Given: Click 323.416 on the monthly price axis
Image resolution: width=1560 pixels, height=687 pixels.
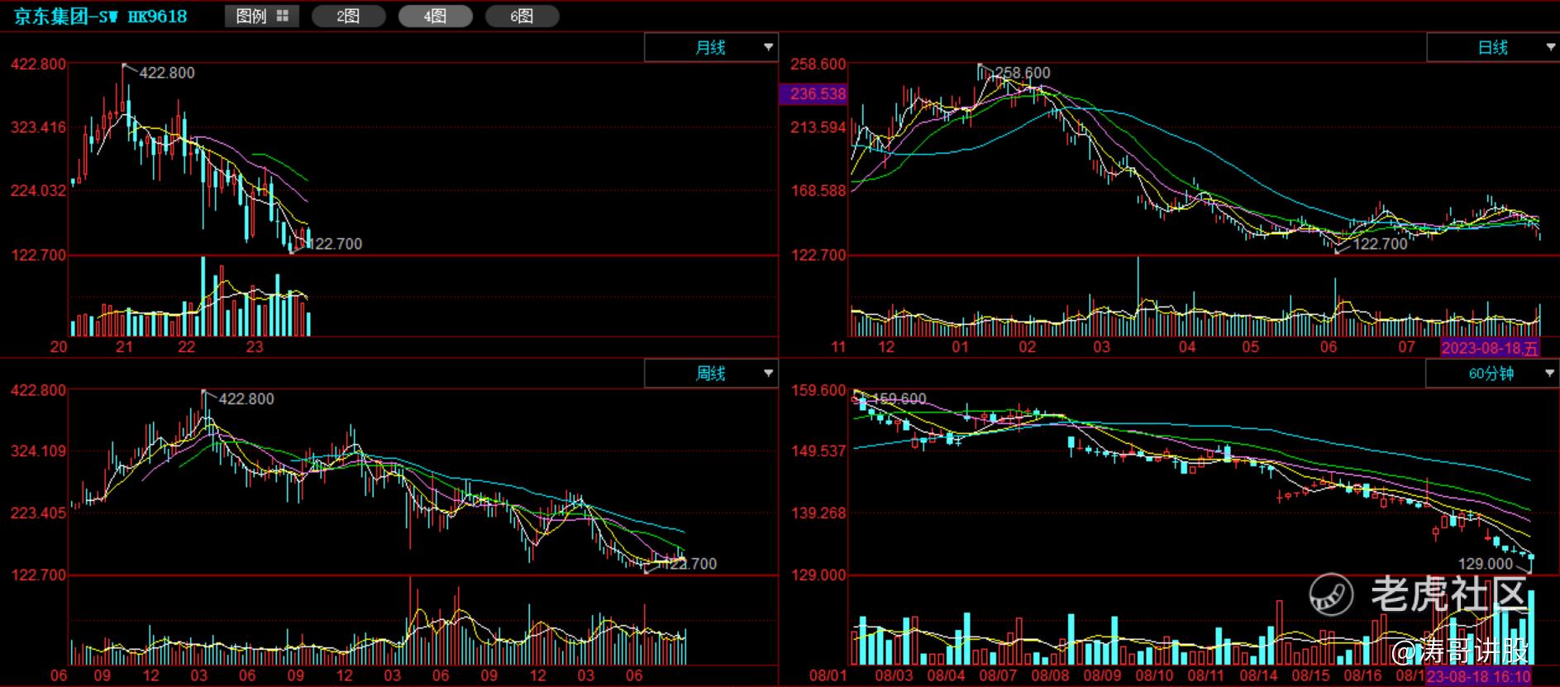Looking at the screenshot, I should coord(38,127).
